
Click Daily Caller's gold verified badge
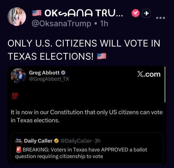(x=56, y=141)
